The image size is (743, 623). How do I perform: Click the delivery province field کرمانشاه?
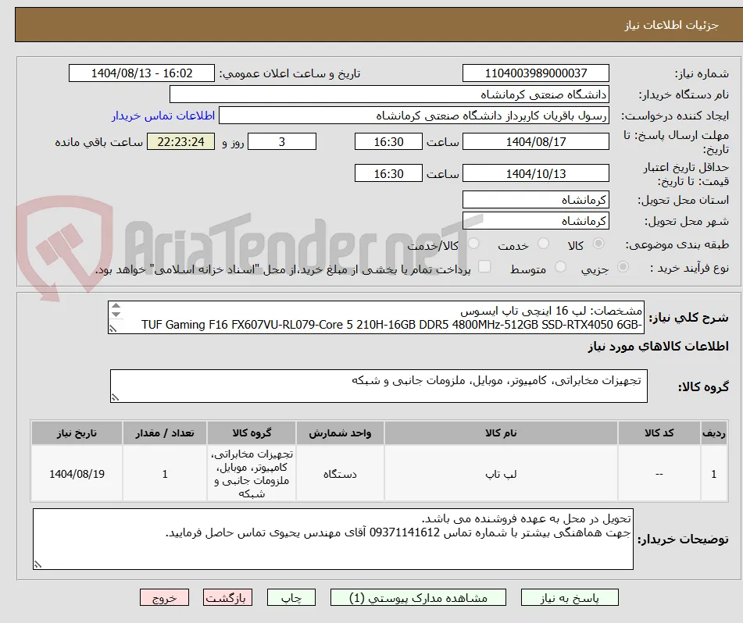click(x=536, y=200)
